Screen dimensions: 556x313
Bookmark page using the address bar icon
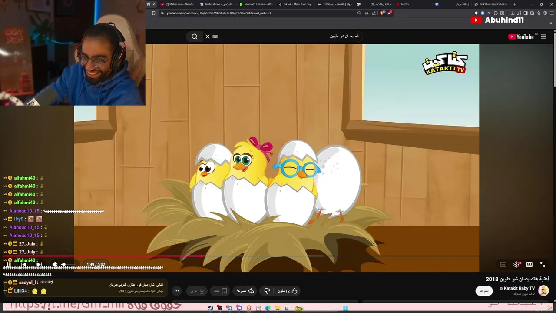pyautogui.click(x=154, y=13)
